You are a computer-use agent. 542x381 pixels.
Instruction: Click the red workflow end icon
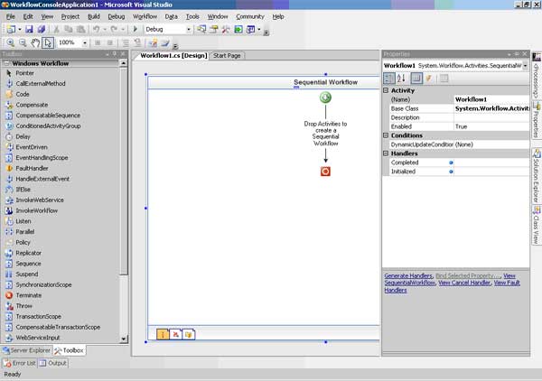click(325, 171)
